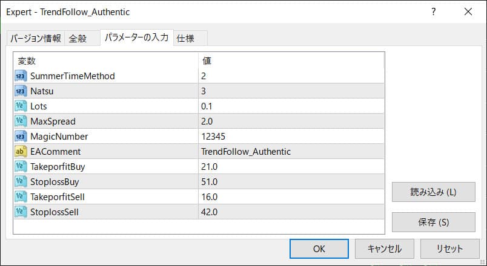The height and width of the screenshot is (266, 487).
Task: Open the 全般 tab
Action: pyautogui.click(x=78, y=38)
